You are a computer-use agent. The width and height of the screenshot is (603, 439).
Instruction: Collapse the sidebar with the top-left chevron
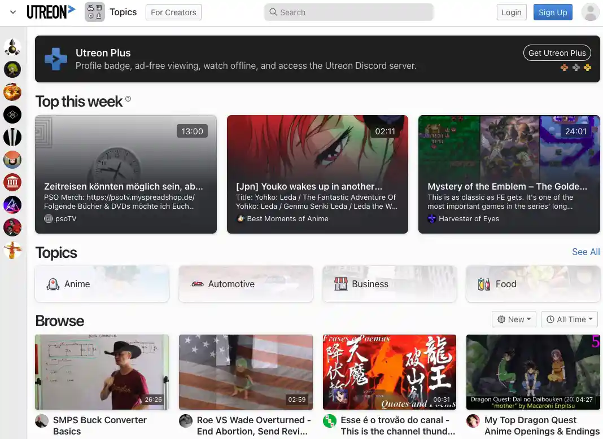point(12,12)
